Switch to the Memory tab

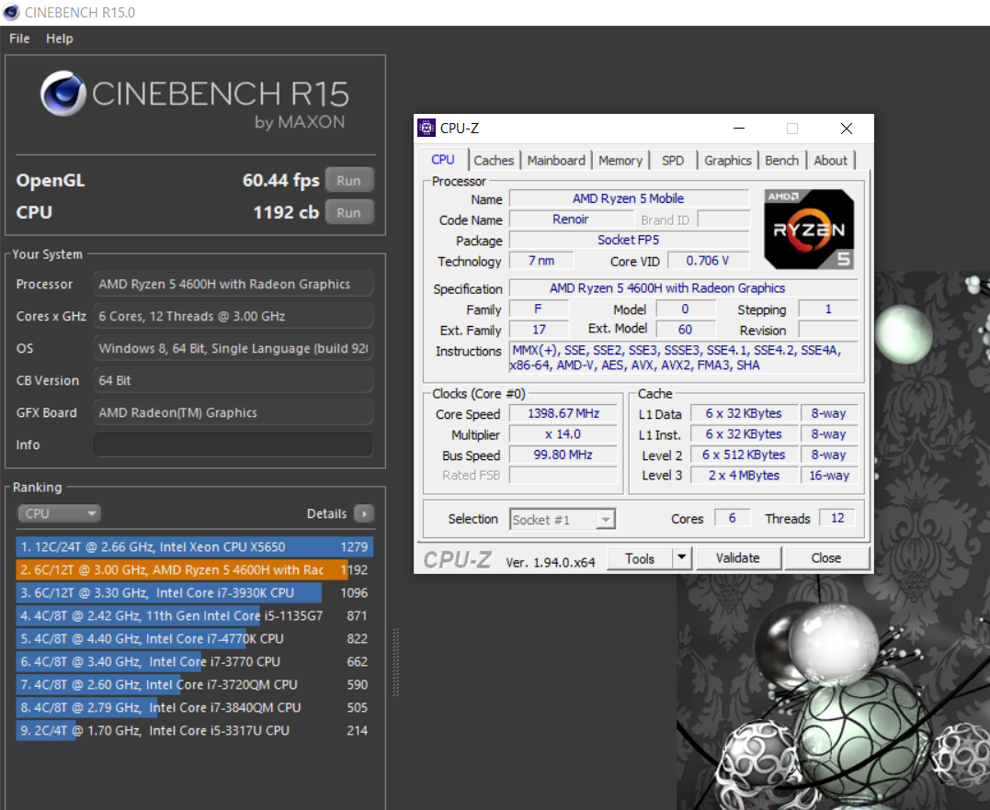click(620, 160)
